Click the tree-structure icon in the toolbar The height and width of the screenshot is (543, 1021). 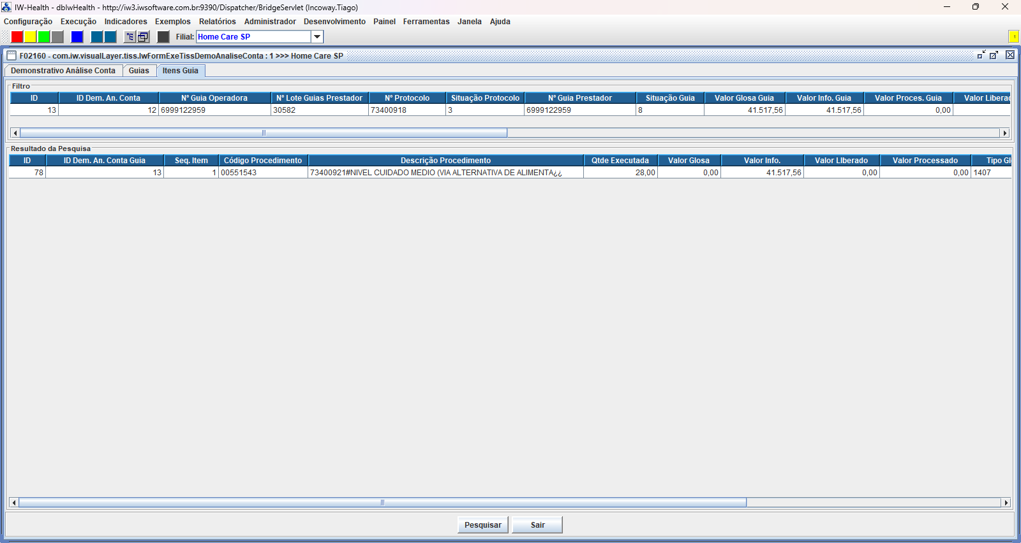coord(130,37)
